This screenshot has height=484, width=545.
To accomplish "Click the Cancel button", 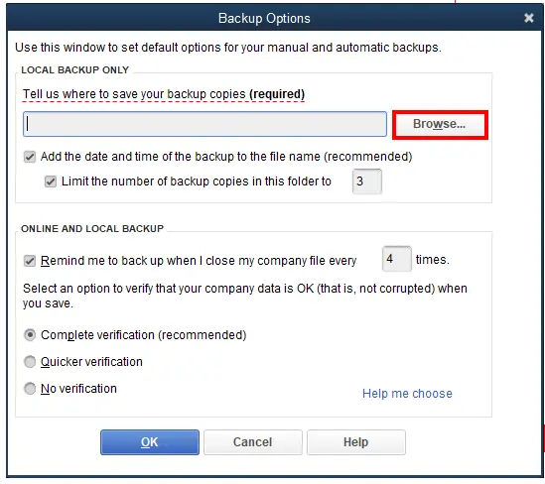I will (253, 442).
